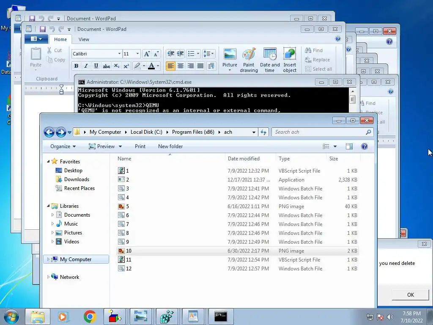Align text left in WordPad
Screen dimensions: 433x325
(x=171, y=66)
